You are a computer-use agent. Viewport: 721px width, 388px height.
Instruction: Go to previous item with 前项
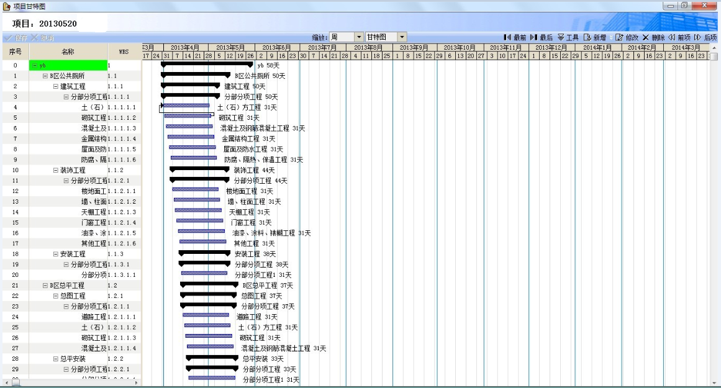(x=679, y=37)
